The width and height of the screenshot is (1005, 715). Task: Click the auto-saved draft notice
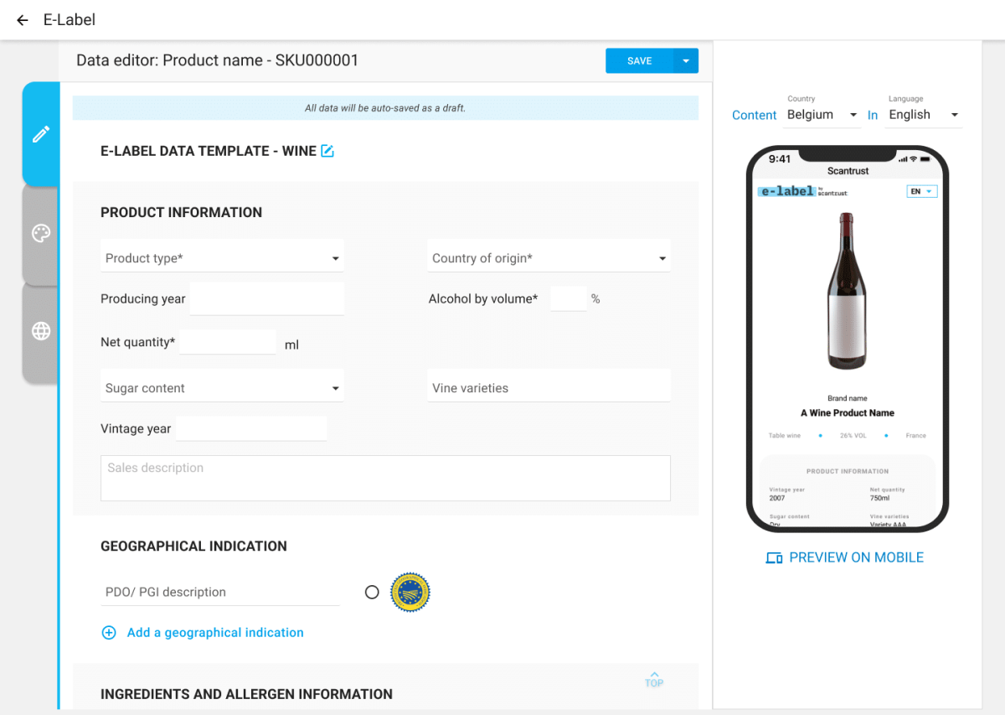click(x=385, y=108)
